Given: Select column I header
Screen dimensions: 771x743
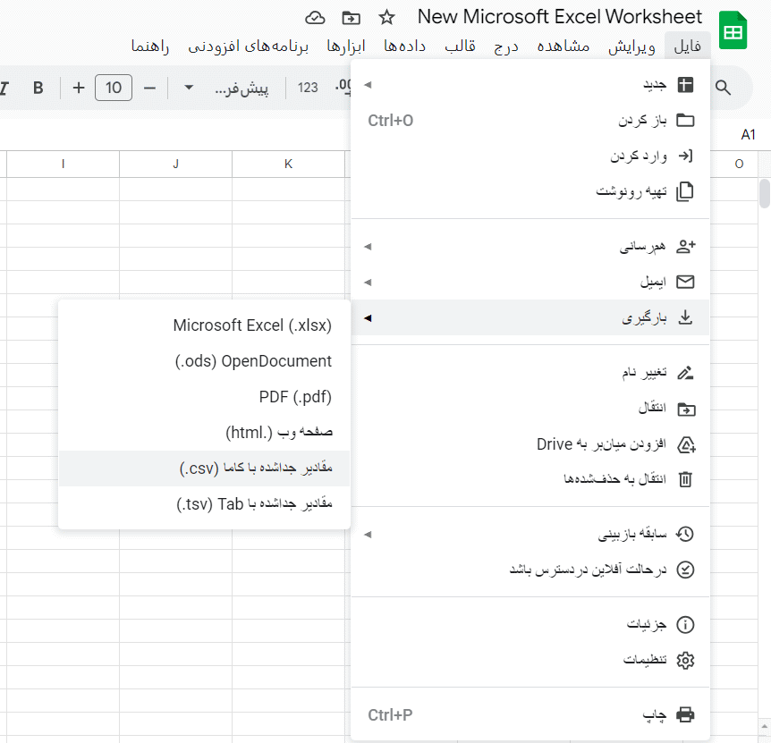Looking at the screenshot, I should 63,165.
